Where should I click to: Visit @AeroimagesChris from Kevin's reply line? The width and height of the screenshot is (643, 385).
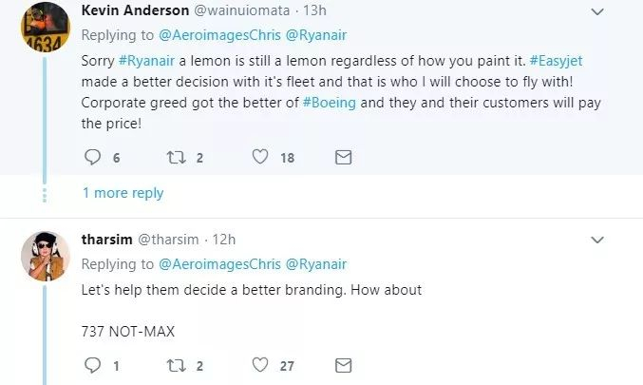(219, 35)
